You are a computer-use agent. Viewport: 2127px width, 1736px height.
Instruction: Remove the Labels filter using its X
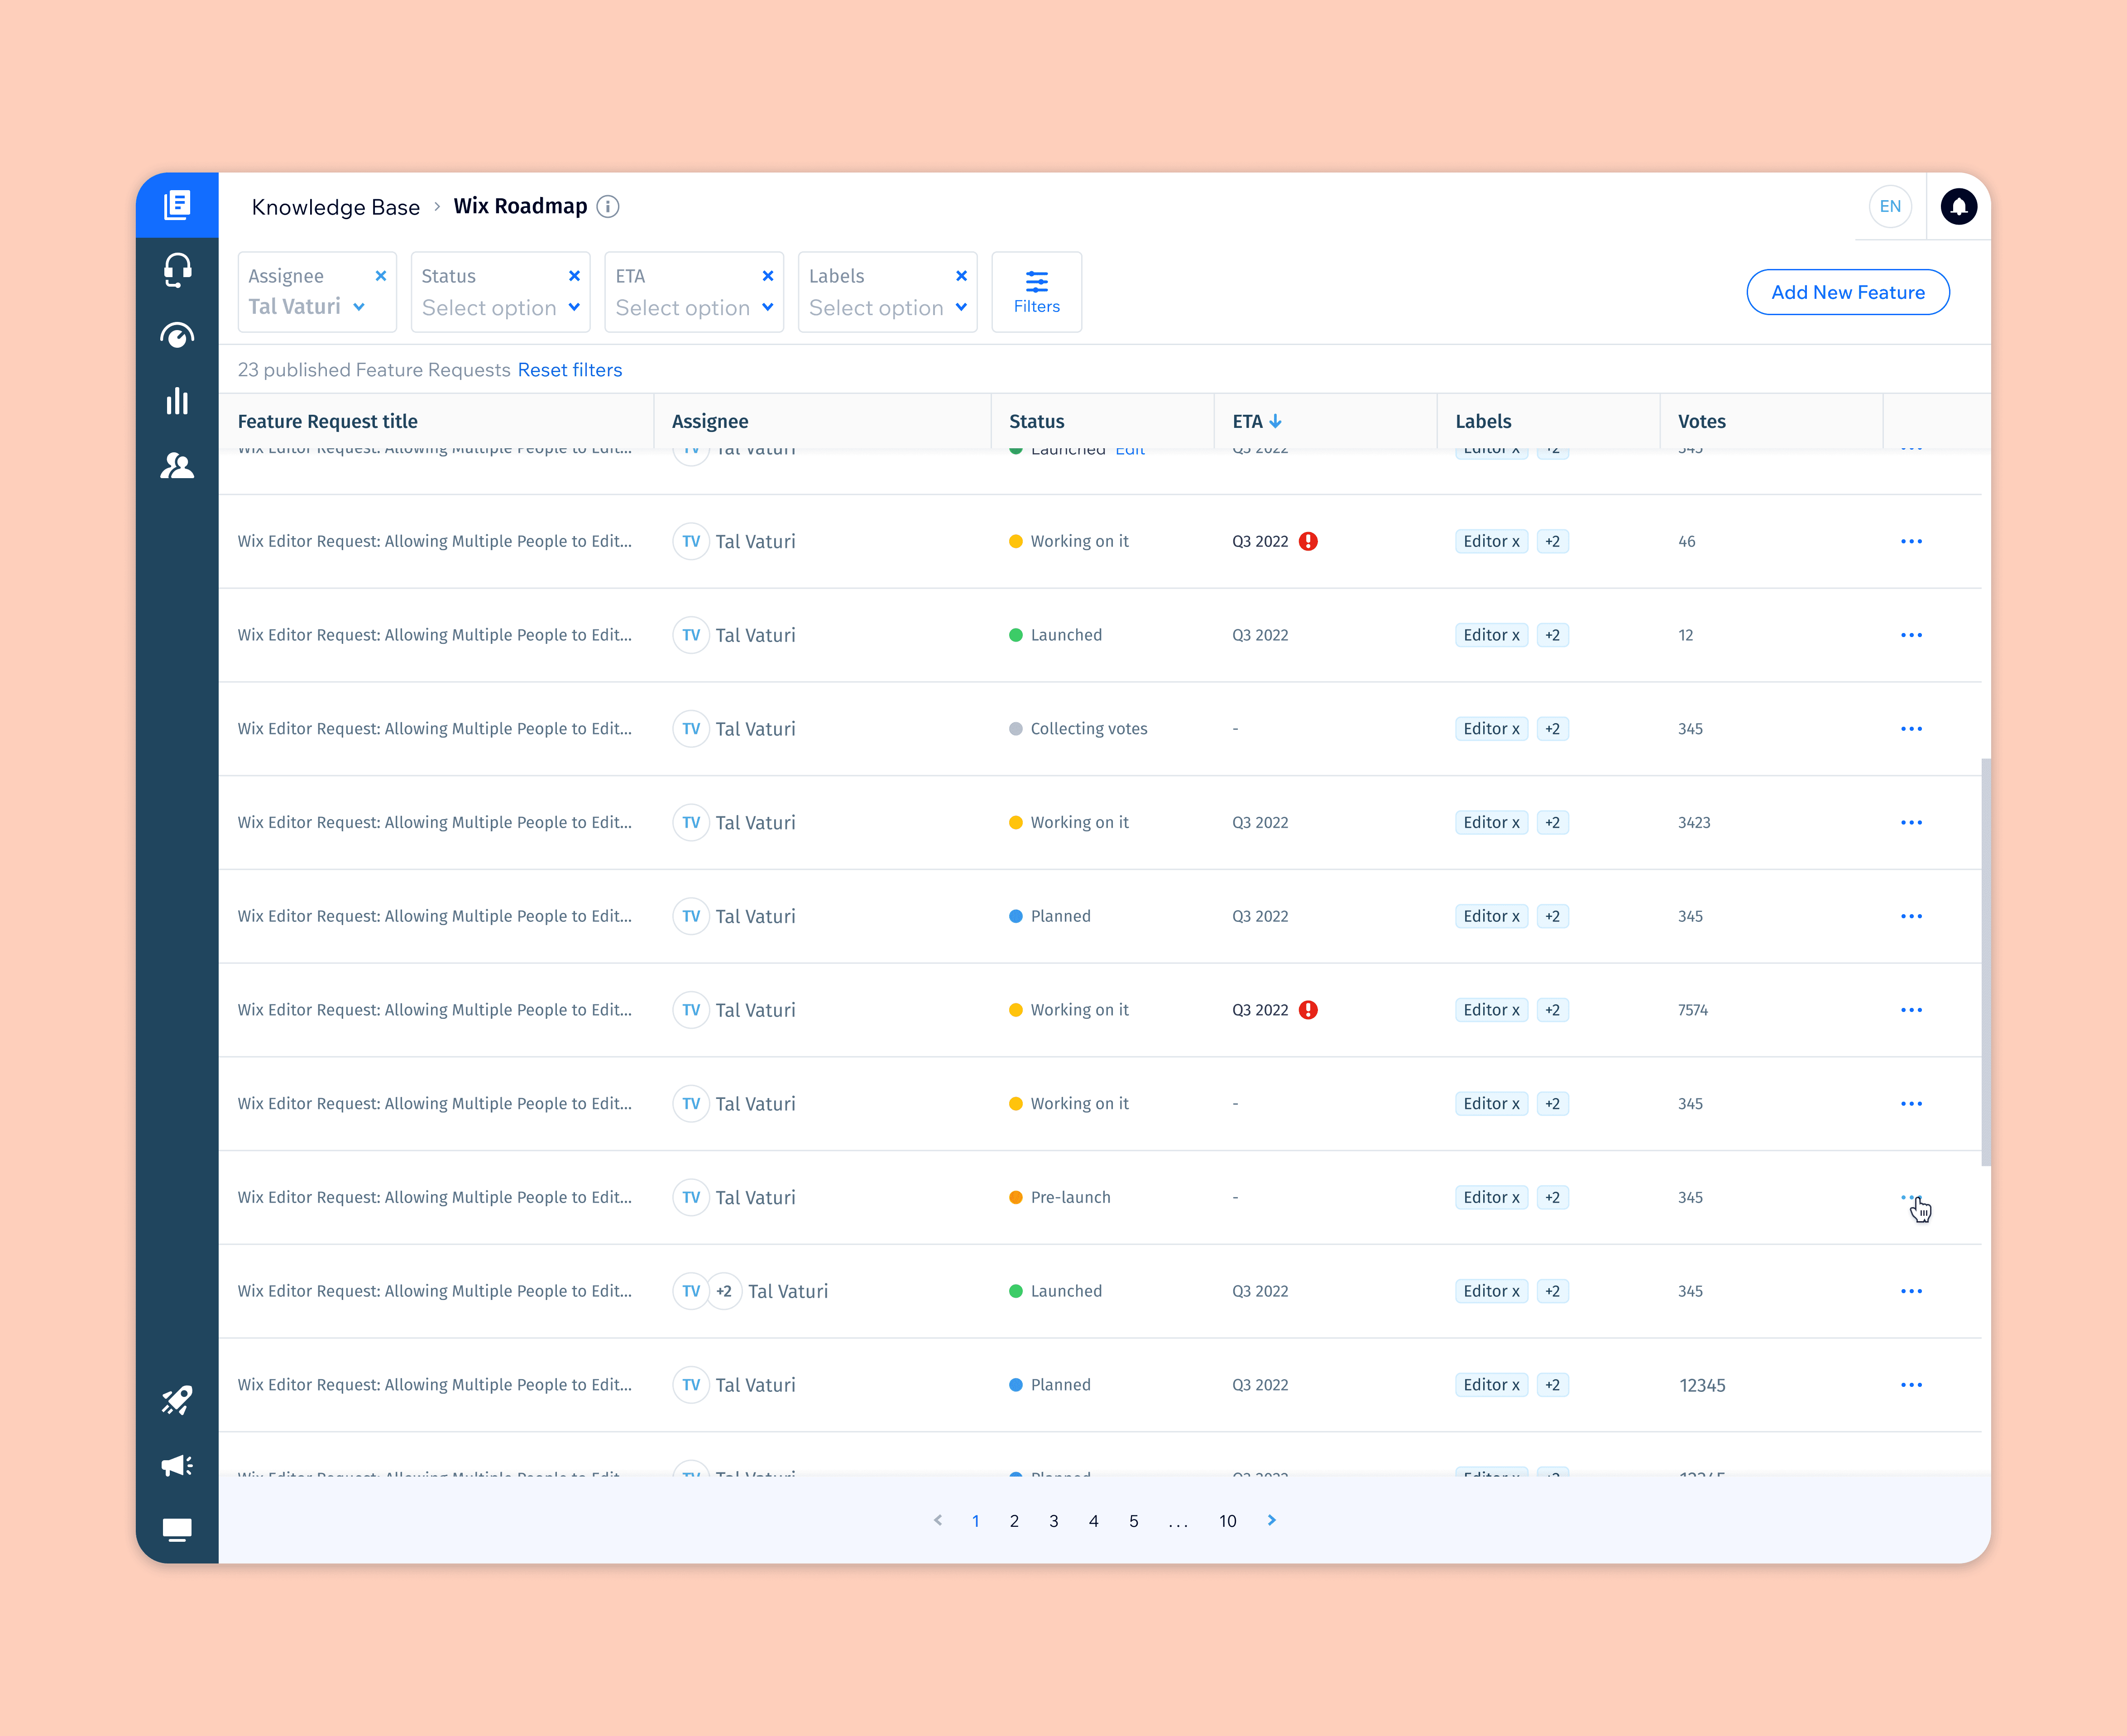961,276
